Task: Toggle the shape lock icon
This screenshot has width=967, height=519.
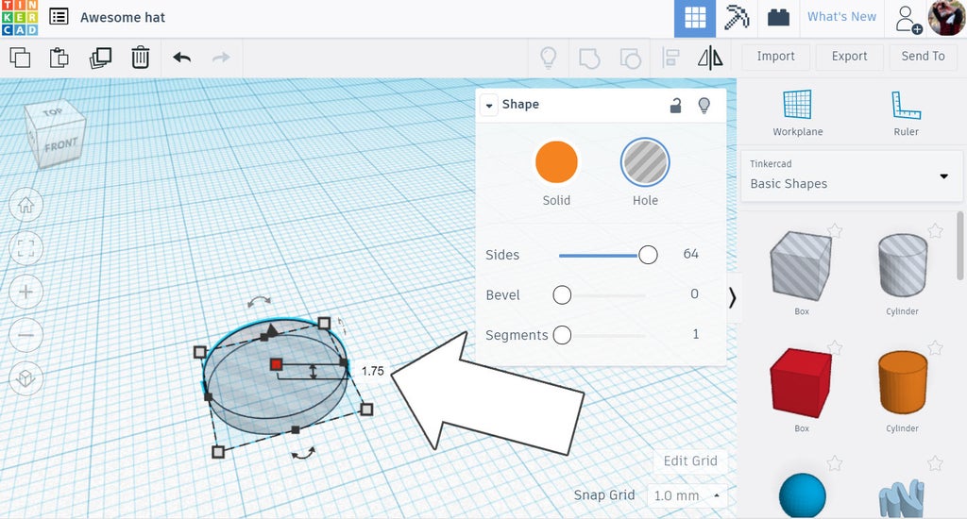Action: pyautogui.click(x=676, y=106)
